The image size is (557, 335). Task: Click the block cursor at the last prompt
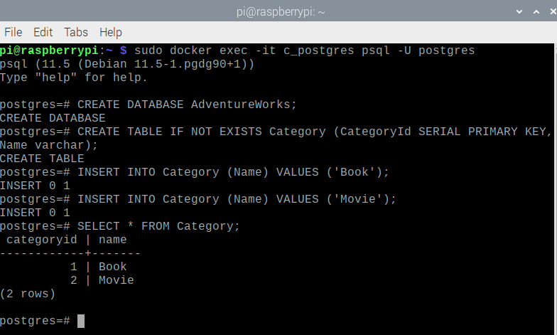[x=81, y=321]
